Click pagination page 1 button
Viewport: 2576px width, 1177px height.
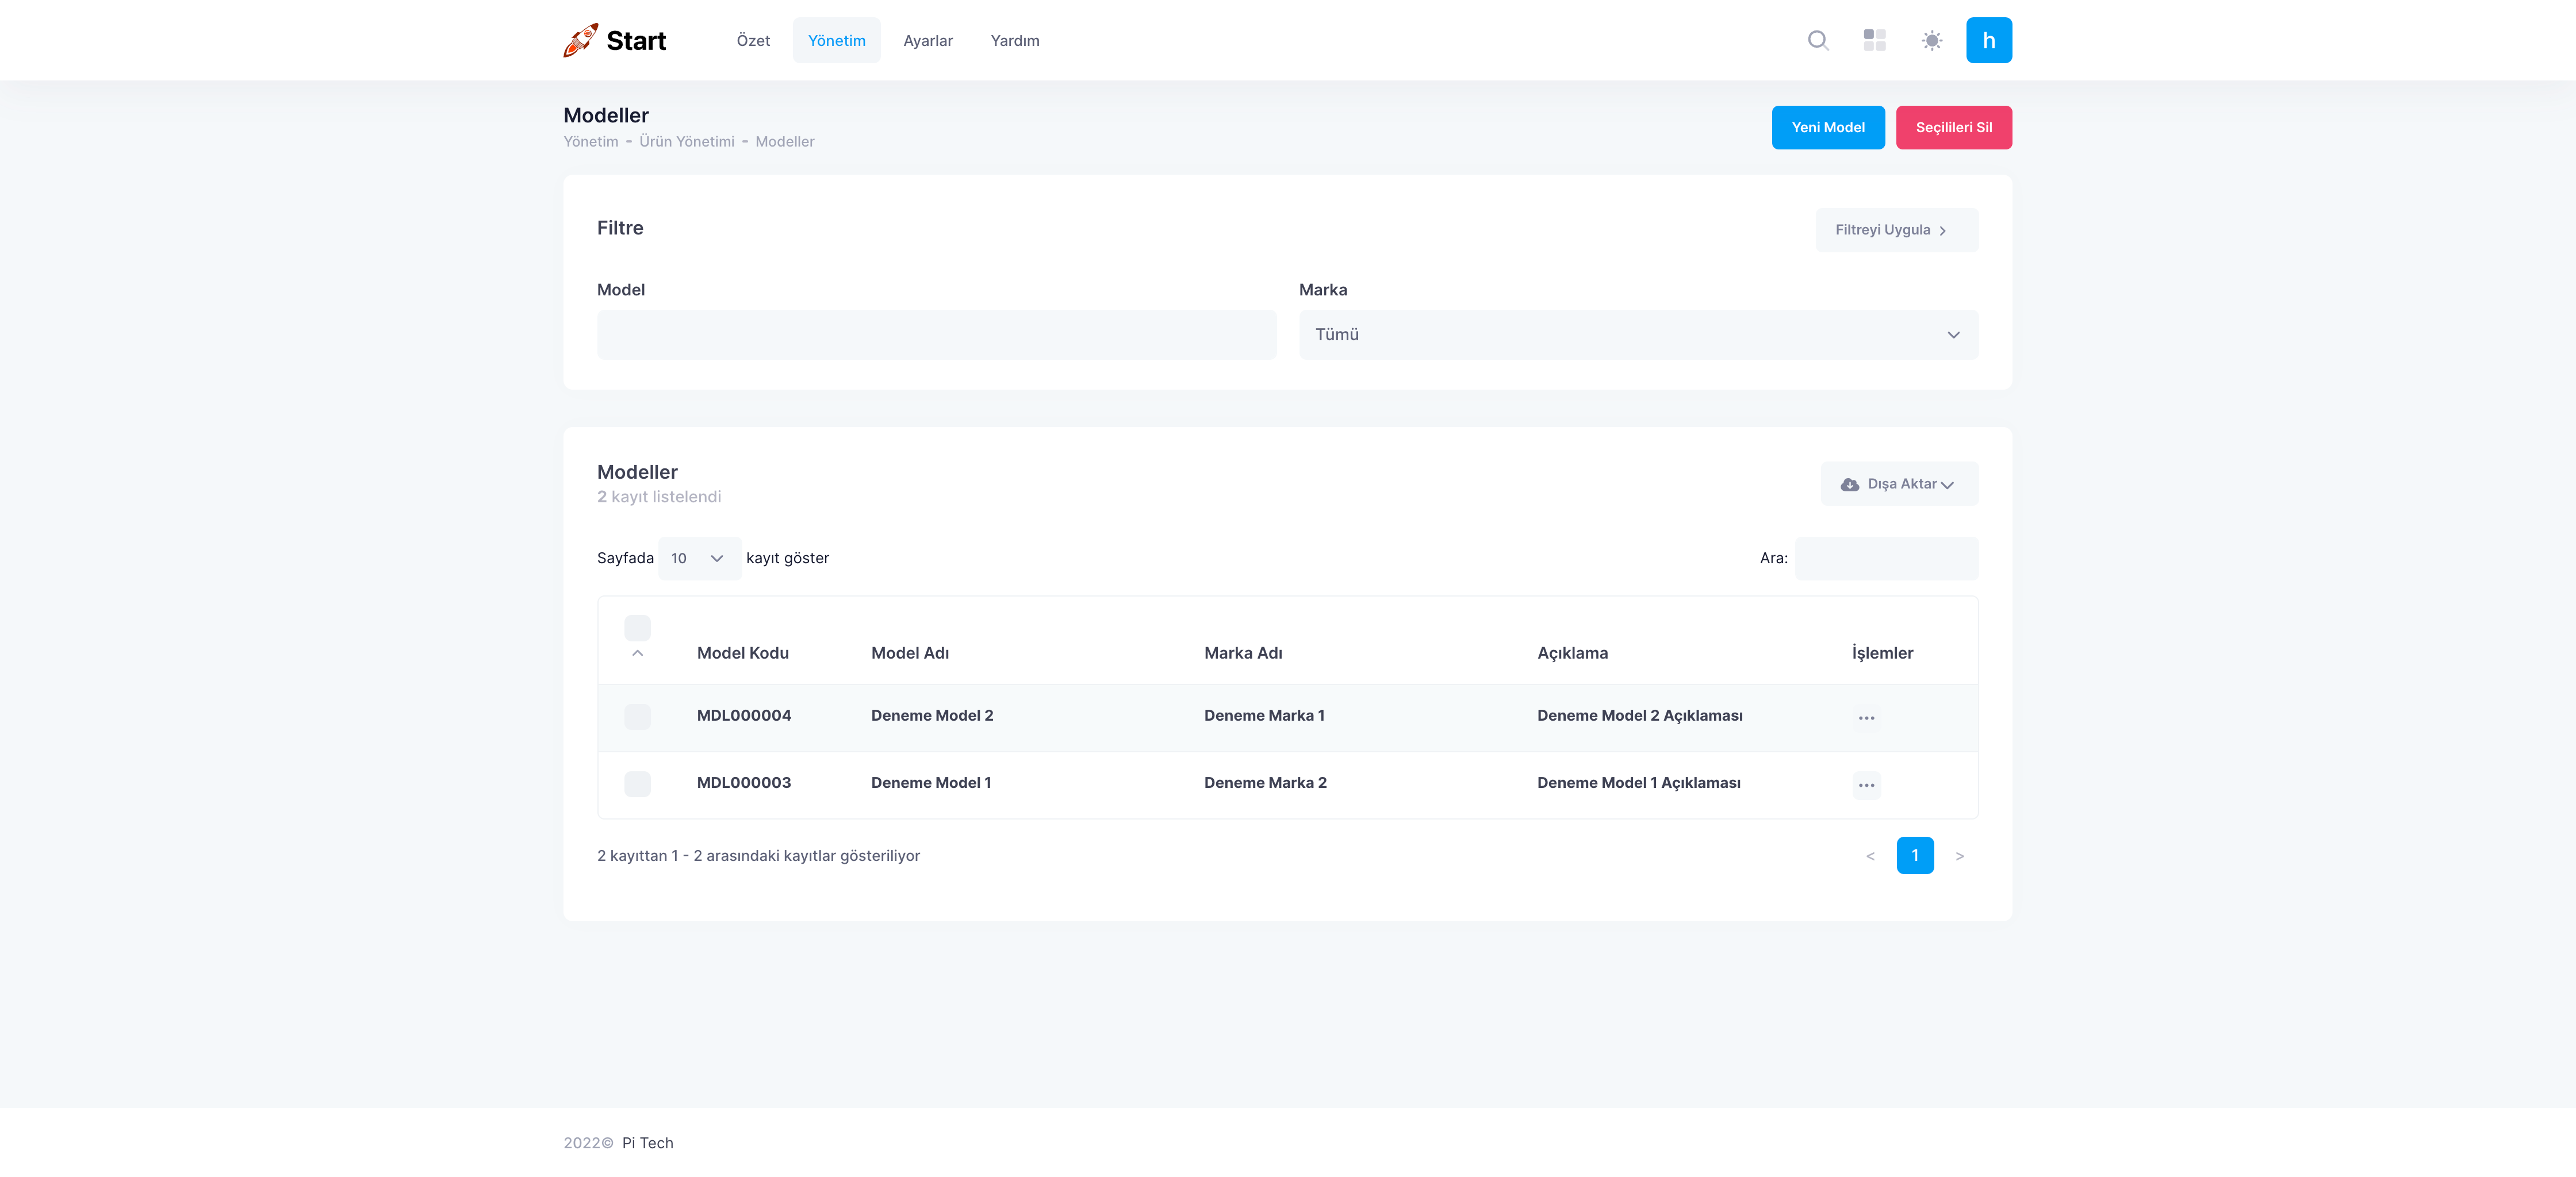coord(1914,855)
